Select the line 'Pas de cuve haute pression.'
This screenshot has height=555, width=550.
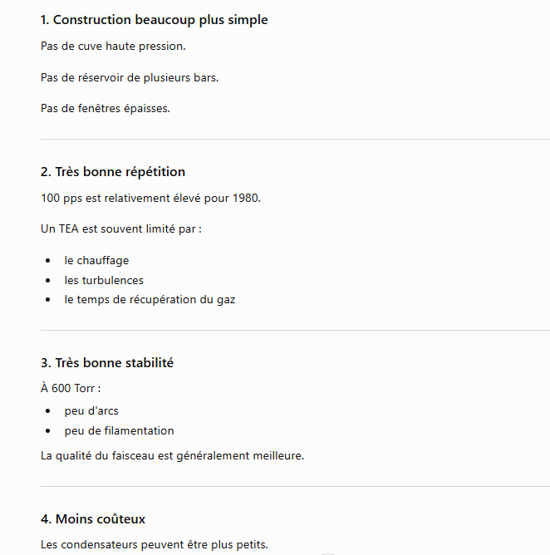113,46
